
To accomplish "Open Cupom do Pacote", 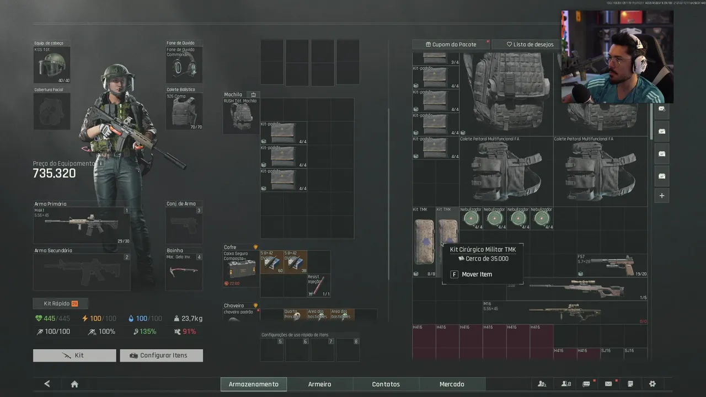I will click(x=451, y=44).
